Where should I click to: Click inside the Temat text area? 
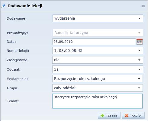click(x=98, y=101)
